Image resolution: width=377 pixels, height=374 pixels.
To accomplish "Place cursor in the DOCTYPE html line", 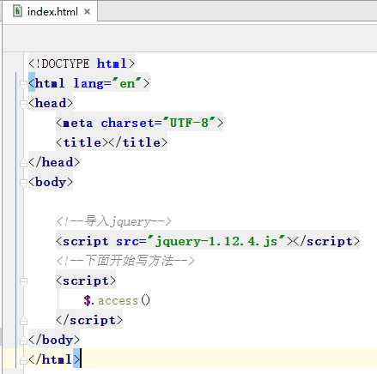I will point(82,63).
